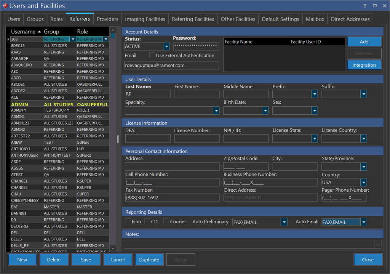Viewport: 390px width, 274px height.
Task: Click the help question mark icon
Action: tap(365, 6)
